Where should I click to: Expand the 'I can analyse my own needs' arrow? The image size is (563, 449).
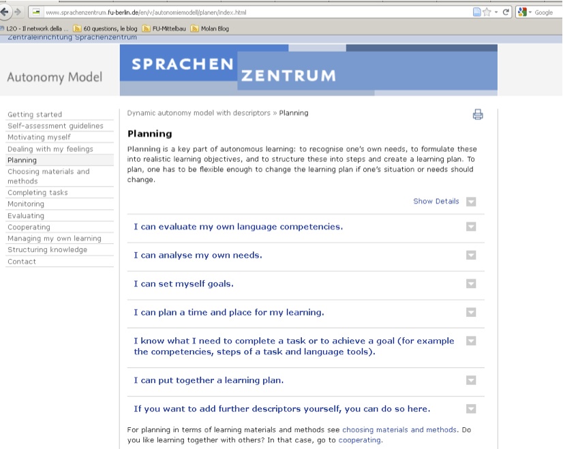(471, 256)
